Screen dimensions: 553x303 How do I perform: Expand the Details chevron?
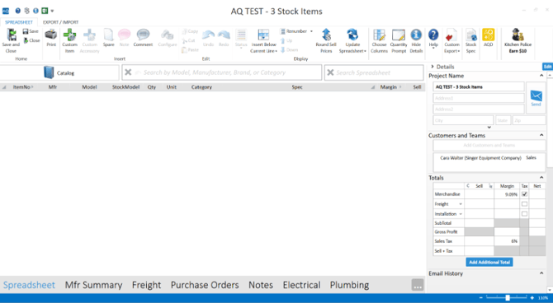tap(432, 67)
